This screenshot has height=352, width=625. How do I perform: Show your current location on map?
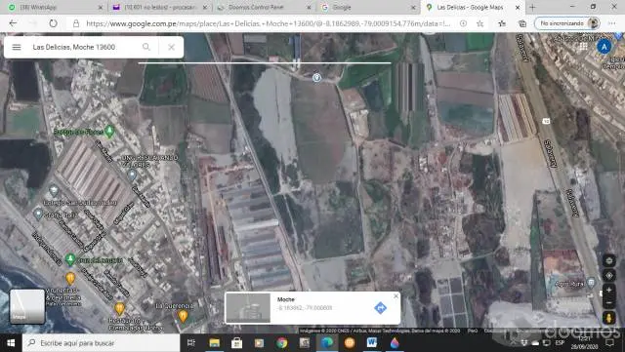(x=609, y=276)
